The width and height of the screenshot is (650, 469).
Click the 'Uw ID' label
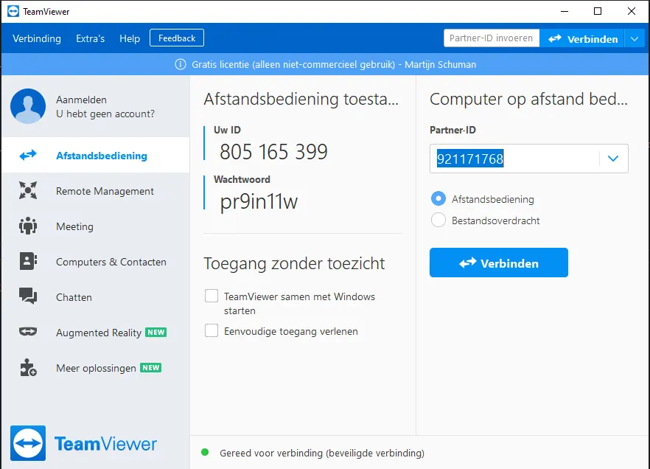tap(227, 130)
